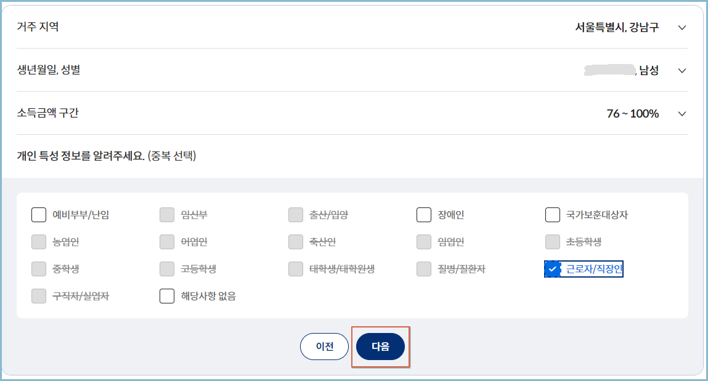This screenshot has width=708, height=381.
Task: Check the 어업인 option
Action: 167,242
